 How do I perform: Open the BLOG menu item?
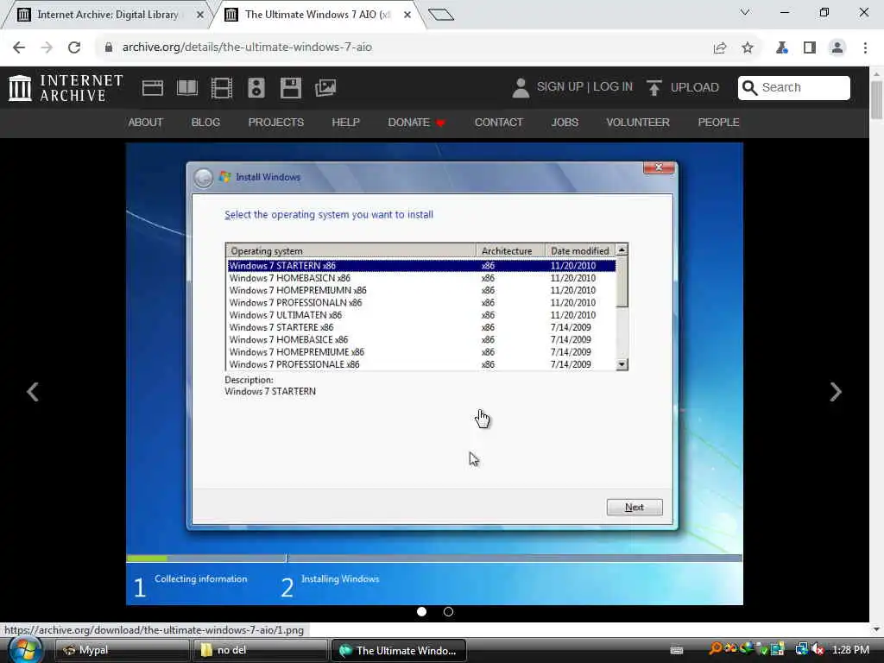click(x=205, y=123)
